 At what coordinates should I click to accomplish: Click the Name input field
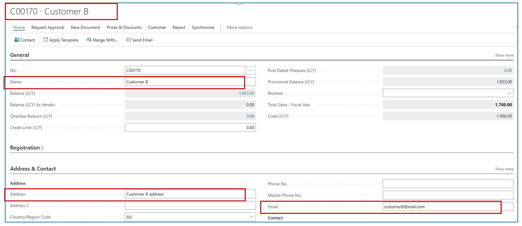coord(184,82)
